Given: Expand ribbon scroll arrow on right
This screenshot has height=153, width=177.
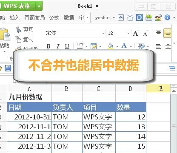Looking at the screenshot, I should tap(174, 43).
